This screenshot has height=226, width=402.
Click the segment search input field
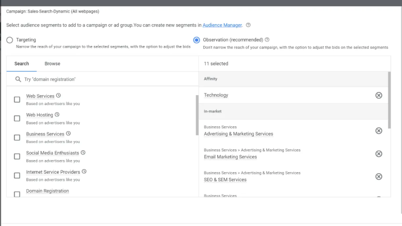[x=103, y=79]
